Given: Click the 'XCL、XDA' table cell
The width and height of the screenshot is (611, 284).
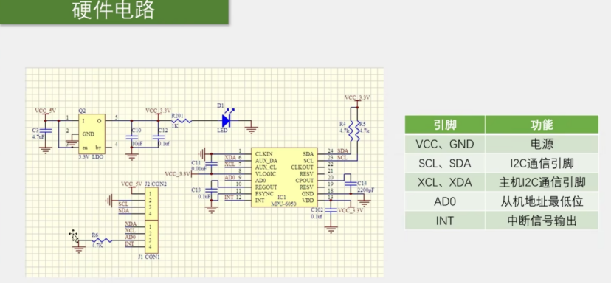Looking at the screenshot, I should pos(444,182).
